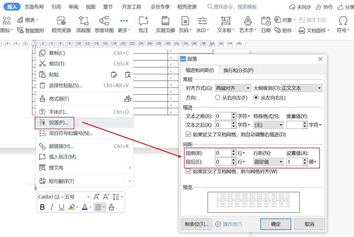Image resolution: width=354 pixels, height=237 pixels.
Task: Switch to the 换行和分页 tab
Action: [238, 70]
